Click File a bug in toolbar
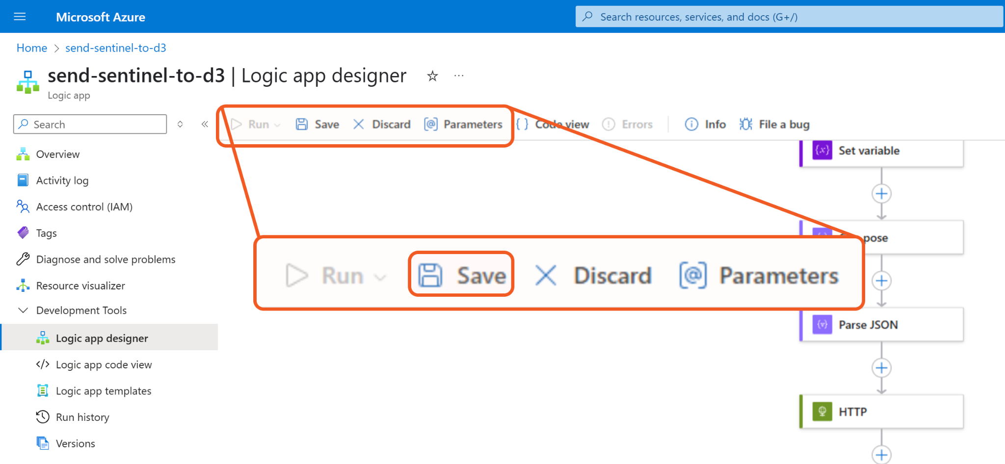Screen dimensions: 1005x464 click(x=774, y=125)
